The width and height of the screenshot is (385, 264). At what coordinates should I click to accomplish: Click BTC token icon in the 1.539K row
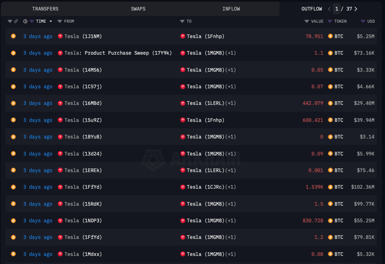(x=330, y=187)
